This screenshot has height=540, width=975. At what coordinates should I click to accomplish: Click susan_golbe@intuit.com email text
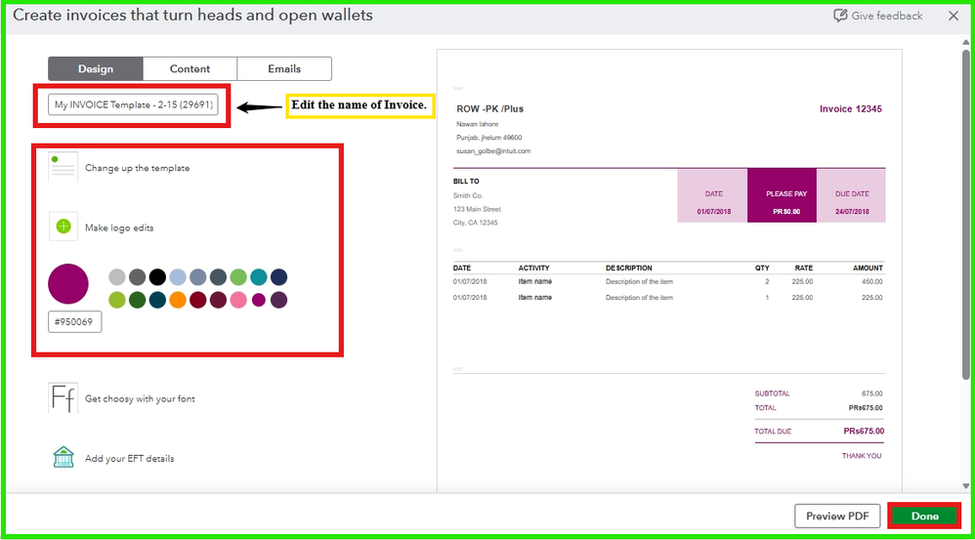click(x=493, y=151)
